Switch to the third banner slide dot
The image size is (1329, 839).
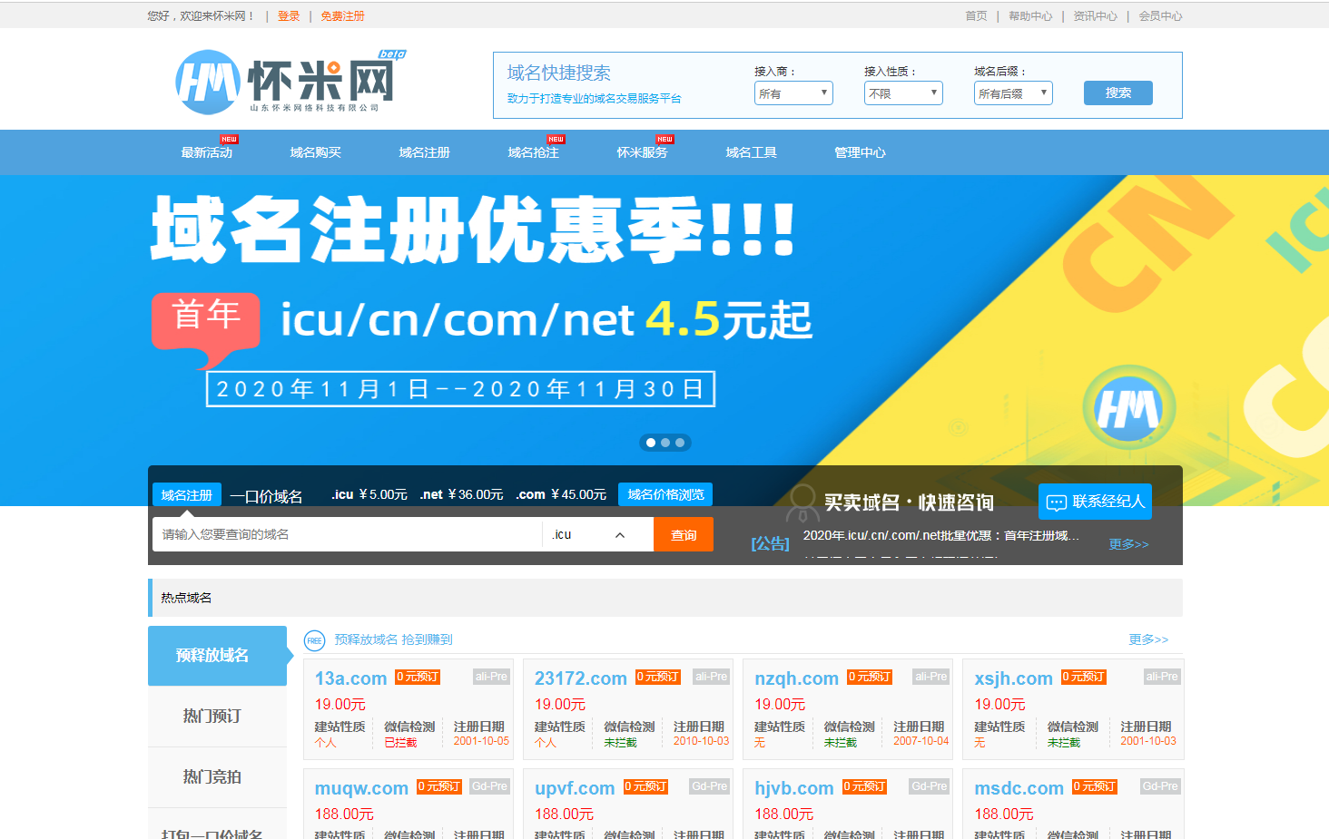(680, 443)
